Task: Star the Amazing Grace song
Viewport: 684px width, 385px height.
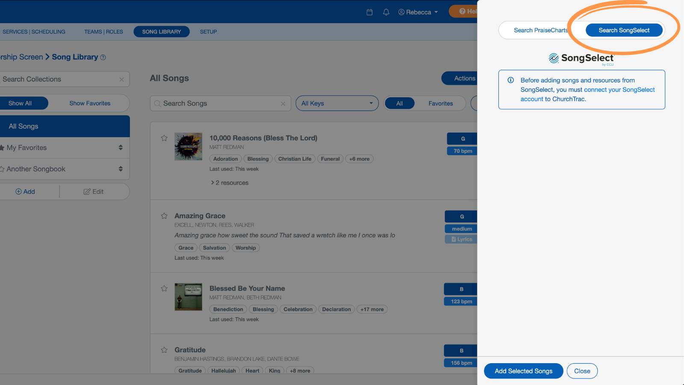Action: tap(164, 216)
